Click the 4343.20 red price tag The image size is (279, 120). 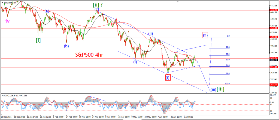pyautogui.click(x=274, y=28)
